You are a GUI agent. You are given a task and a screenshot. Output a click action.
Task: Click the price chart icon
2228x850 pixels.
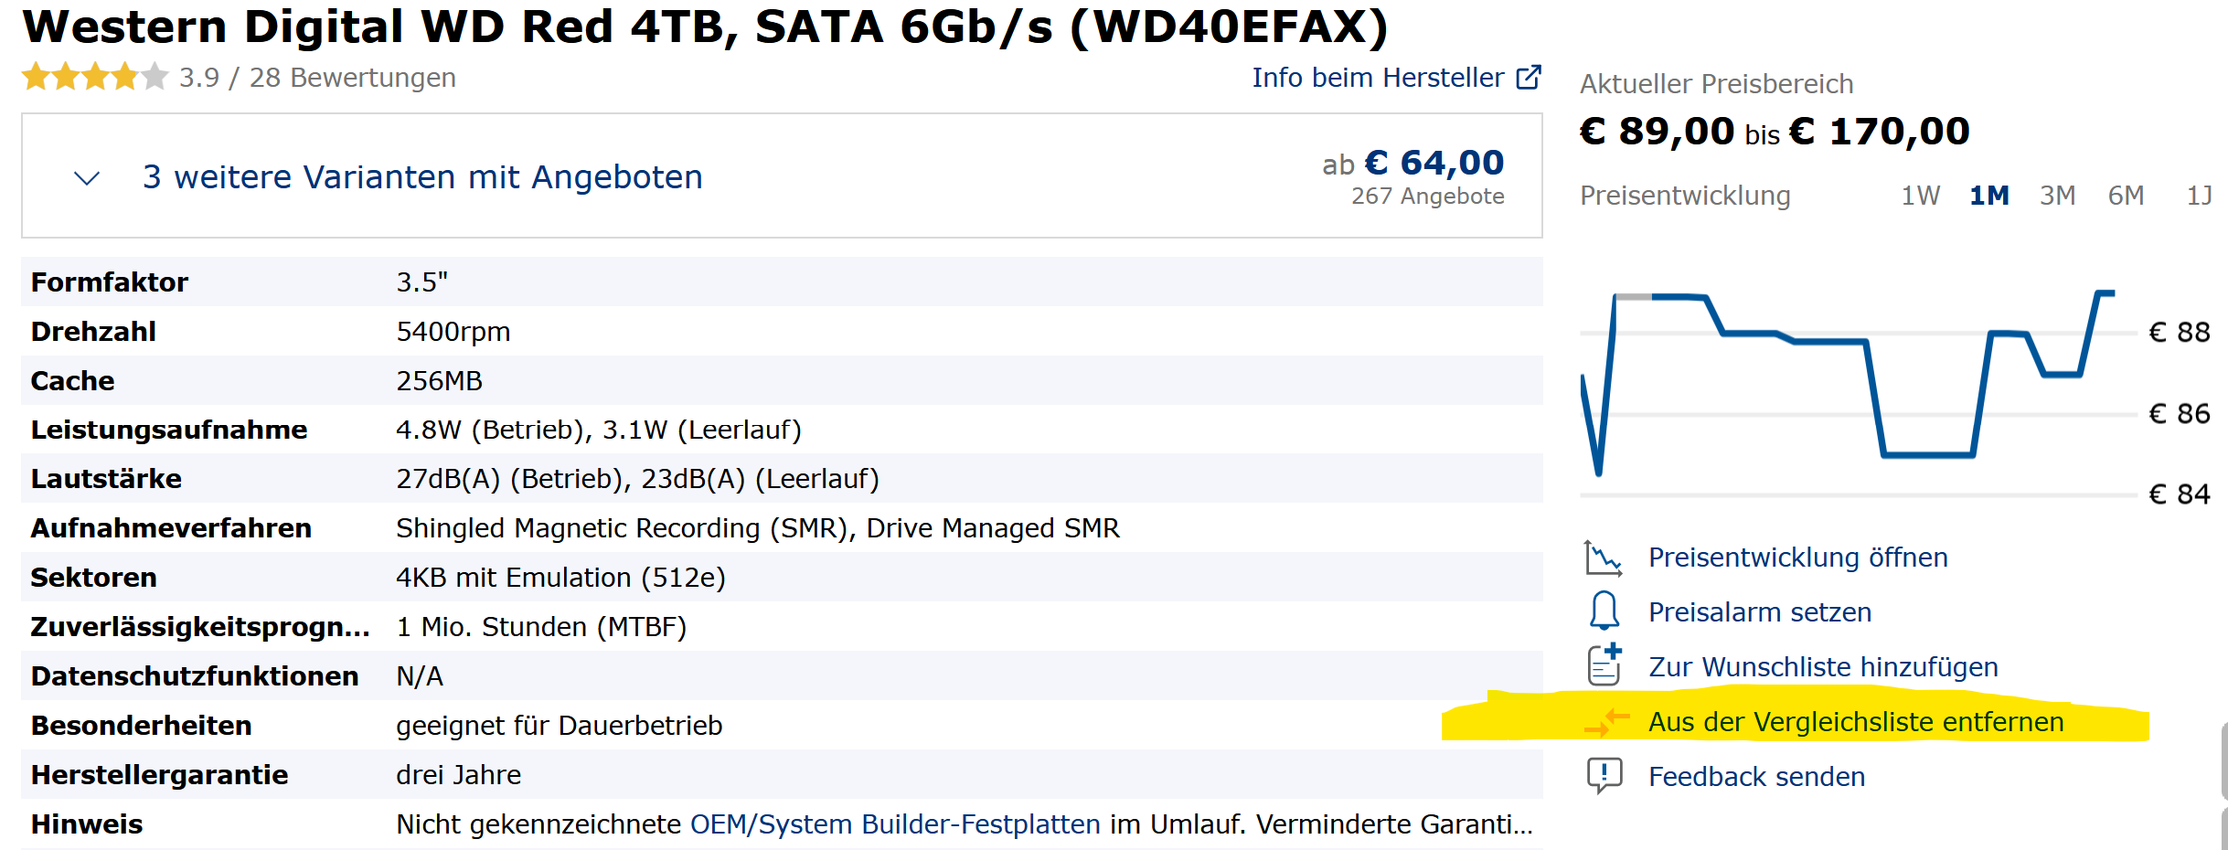[x=1603, y=558]
